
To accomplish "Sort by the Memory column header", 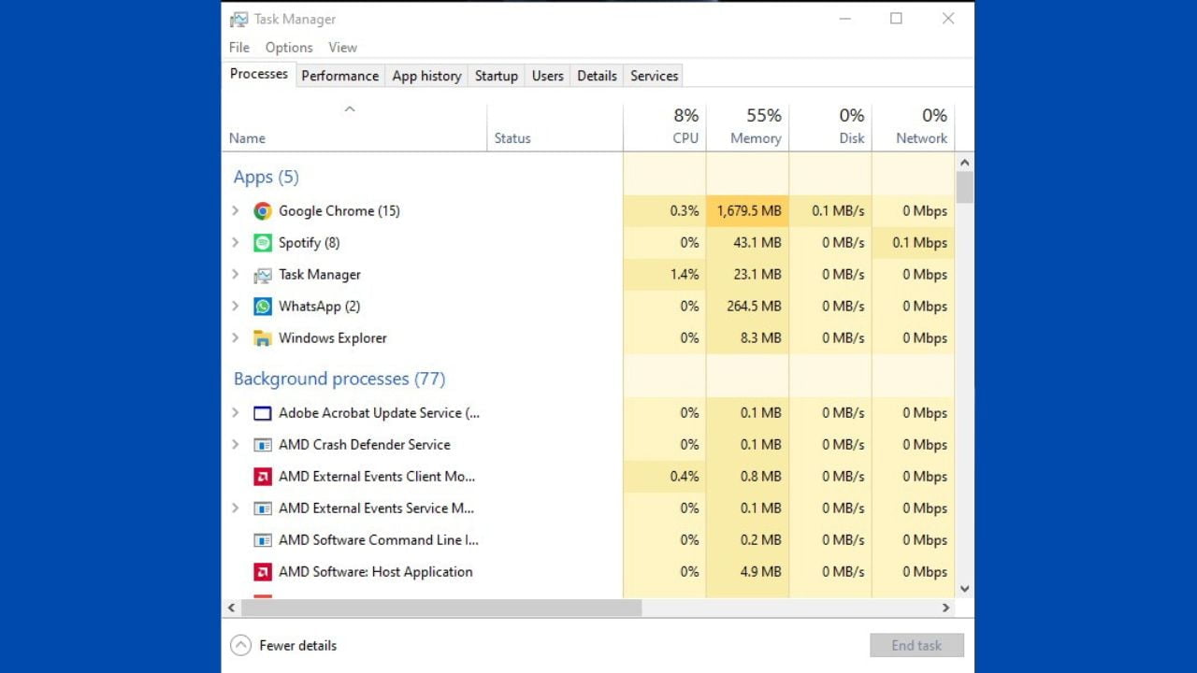I will (747, 127).
